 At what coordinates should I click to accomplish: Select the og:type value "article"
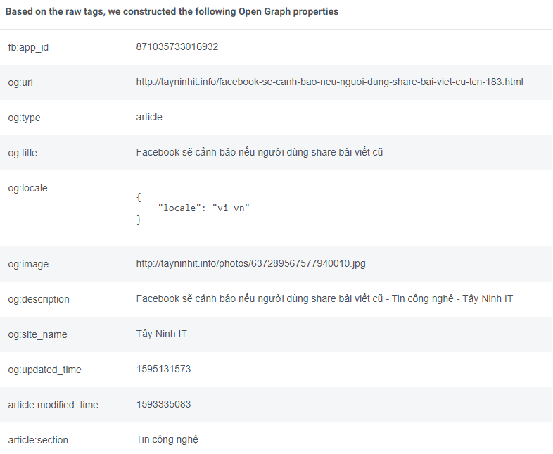(x=149, y=118)
